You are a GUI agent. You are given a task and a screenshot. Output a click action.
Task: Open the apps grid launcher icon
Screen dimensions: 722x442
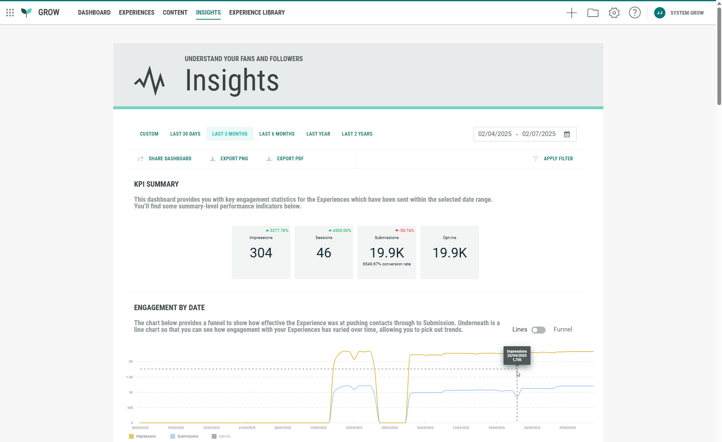click(10, 13)
